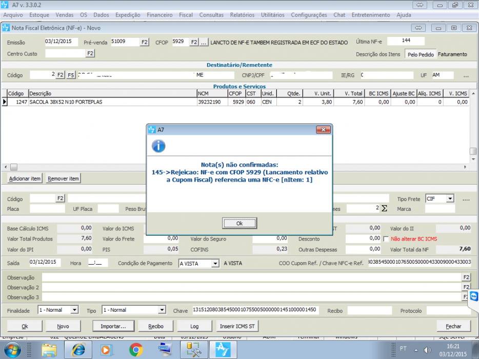Show hidden tray icons arrow
This screenshot has width=479, height=359.
(x=416, y=350)
